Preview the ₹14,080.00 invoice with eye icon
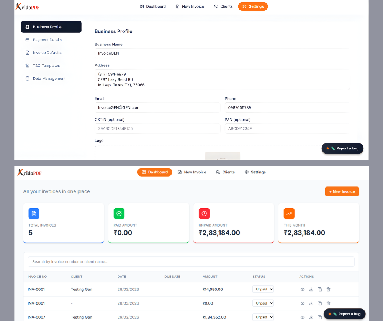Image resolution: width=383 pixels, height=321 pixels. click(x=303, y=289)
